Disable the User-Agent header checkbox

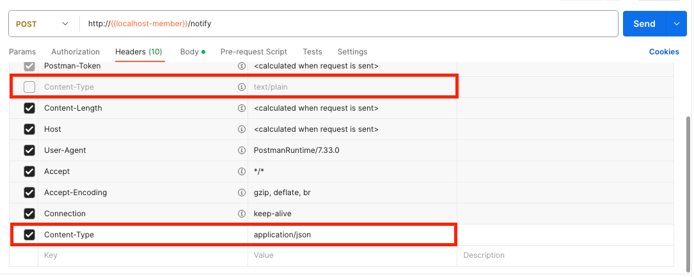click(29, 150)
